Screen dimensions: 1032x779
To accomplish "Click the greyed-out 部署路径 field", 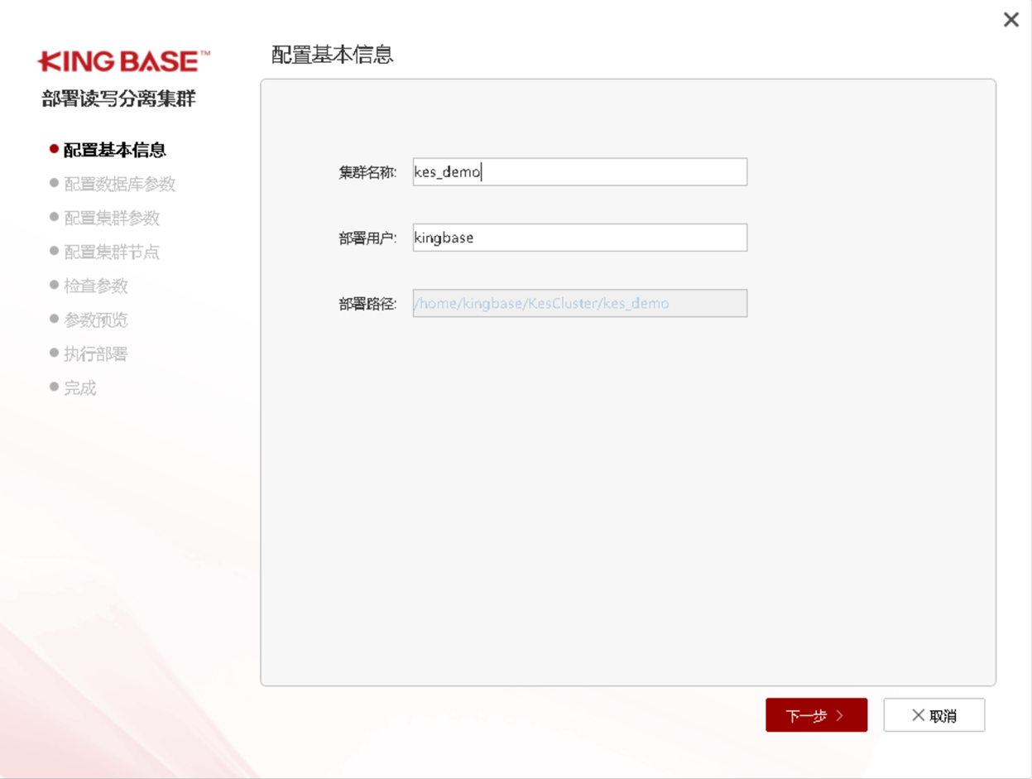I will 579,303.
